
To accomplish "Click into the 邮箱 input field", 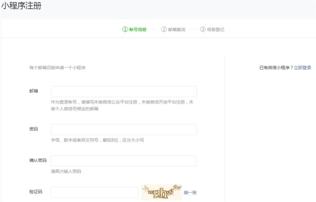I will tap(123, 92).
